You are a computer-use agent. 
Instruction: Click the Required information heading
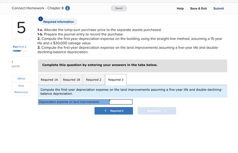pyautogui.click(x=58, y=22)
